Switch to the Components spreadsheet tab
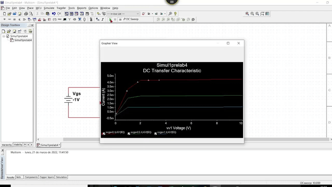The width and height of the screenshot is (332, 187). point(31,177)
